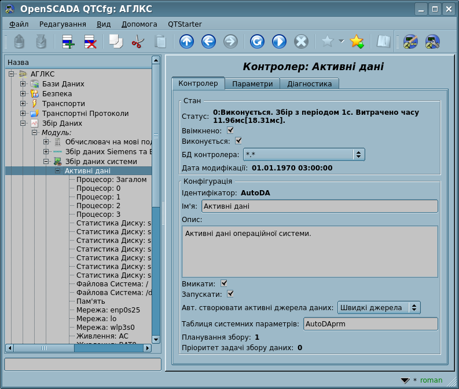Expand the Транспорти tree node
This screenshot has height=389, width=459.
tap(23, 103)
